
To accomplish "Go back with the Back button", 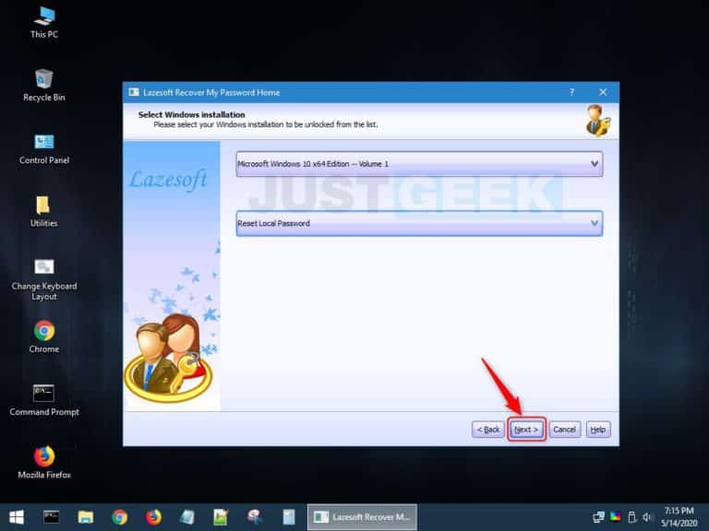I will click(487, 430).
